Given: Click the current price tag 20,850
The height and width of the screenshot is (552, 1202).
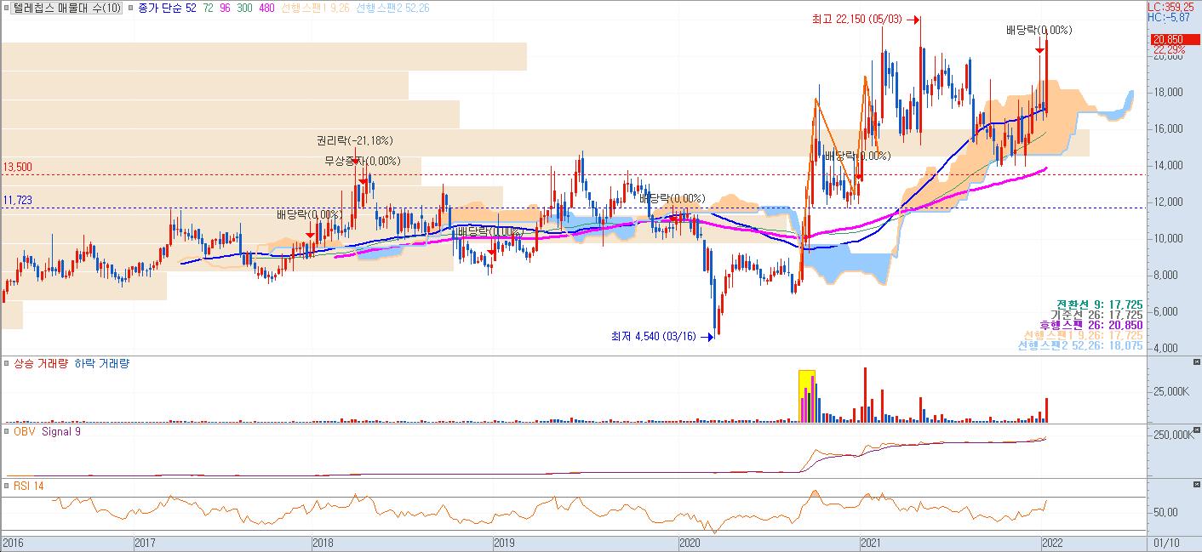Looking at the screenshot, I should pos(1174,40).
